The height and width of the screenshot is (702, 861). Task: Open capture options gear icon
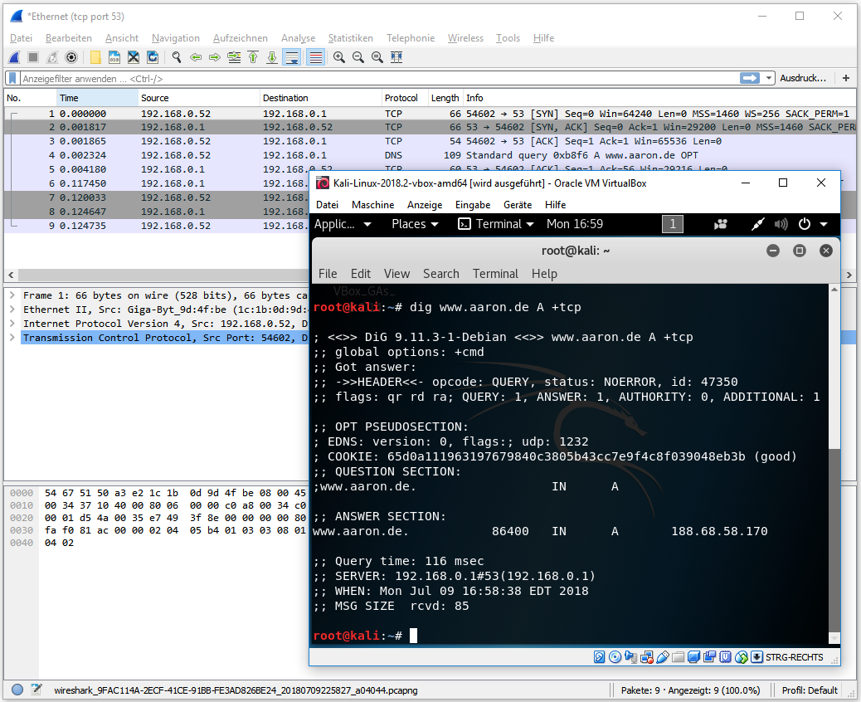(x=71, y=57)
